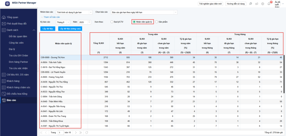Viewport: 286px width, 136px height.
Task: Open Tổng quan in the sidebar
Action: [x=13, y=17]
